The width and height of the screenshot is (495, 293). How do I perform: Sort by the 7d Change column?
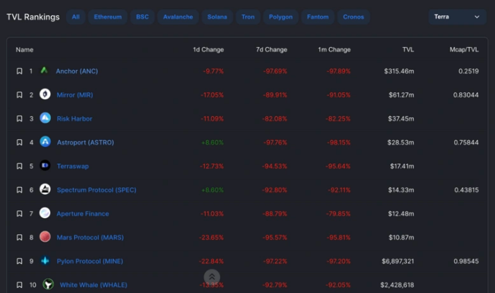tap(271, 50)
